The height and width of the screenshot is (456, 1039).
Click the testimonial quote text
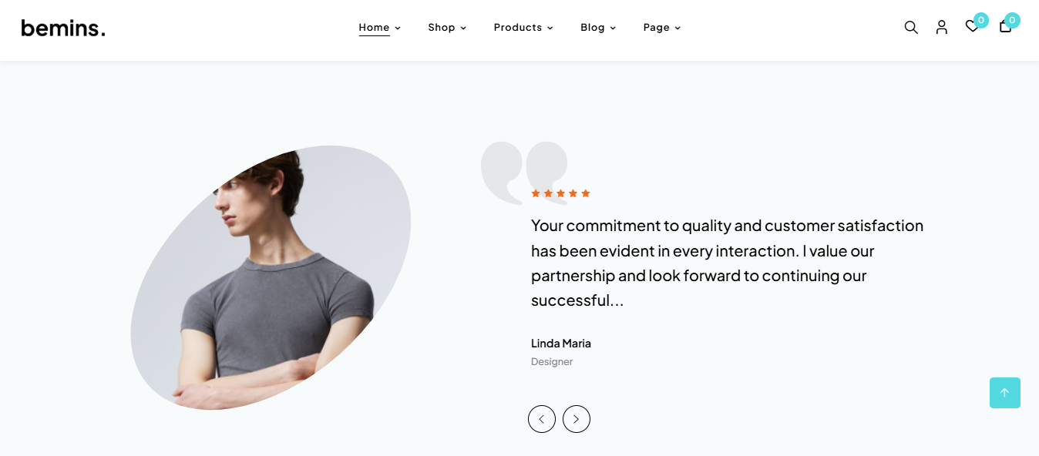tap(727, 263)
